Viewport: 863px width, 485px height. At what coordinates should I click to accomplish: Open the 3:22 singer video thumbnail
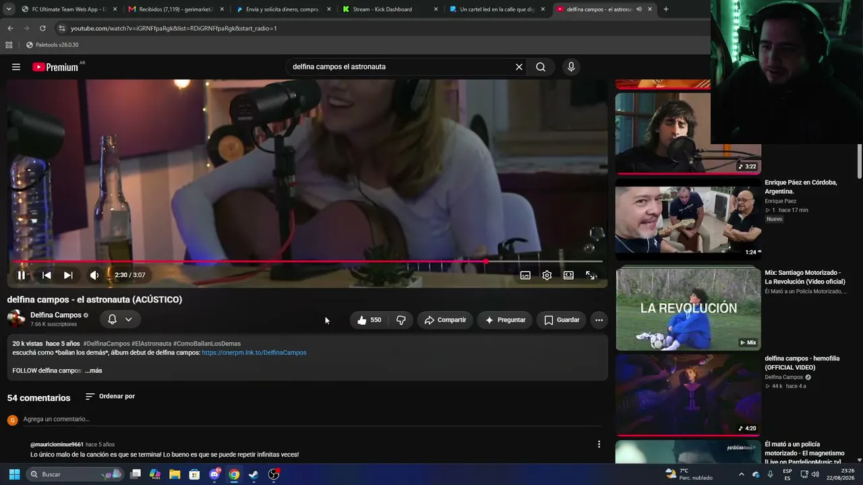tap(688, 133)
